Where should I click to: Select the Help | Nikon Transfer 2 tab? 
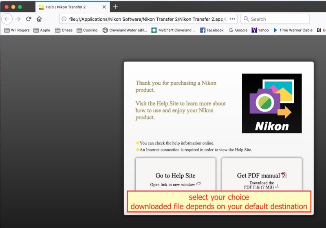pos(67,7)
